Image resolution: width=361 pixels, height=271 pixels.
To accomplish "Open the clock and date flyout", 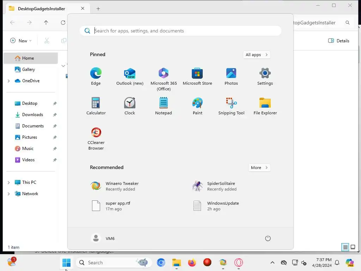I will [322, 263].
